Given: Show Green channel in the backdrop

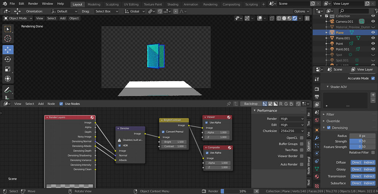Looking at the screenshot, I should (286, 104).
